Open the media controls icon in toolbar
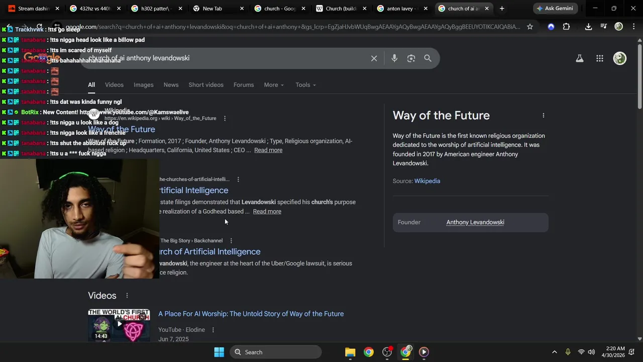 click(x=603, y=27)
